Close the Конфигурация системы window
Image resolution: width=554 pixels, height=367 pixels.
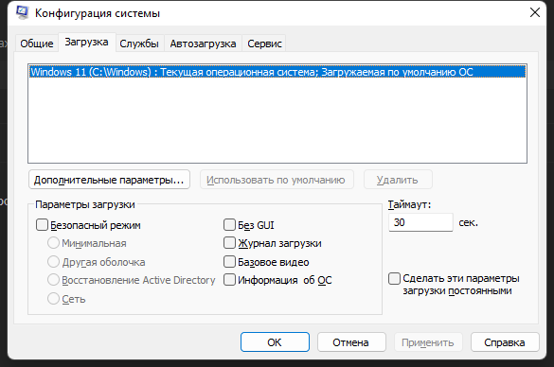(535, 12)
